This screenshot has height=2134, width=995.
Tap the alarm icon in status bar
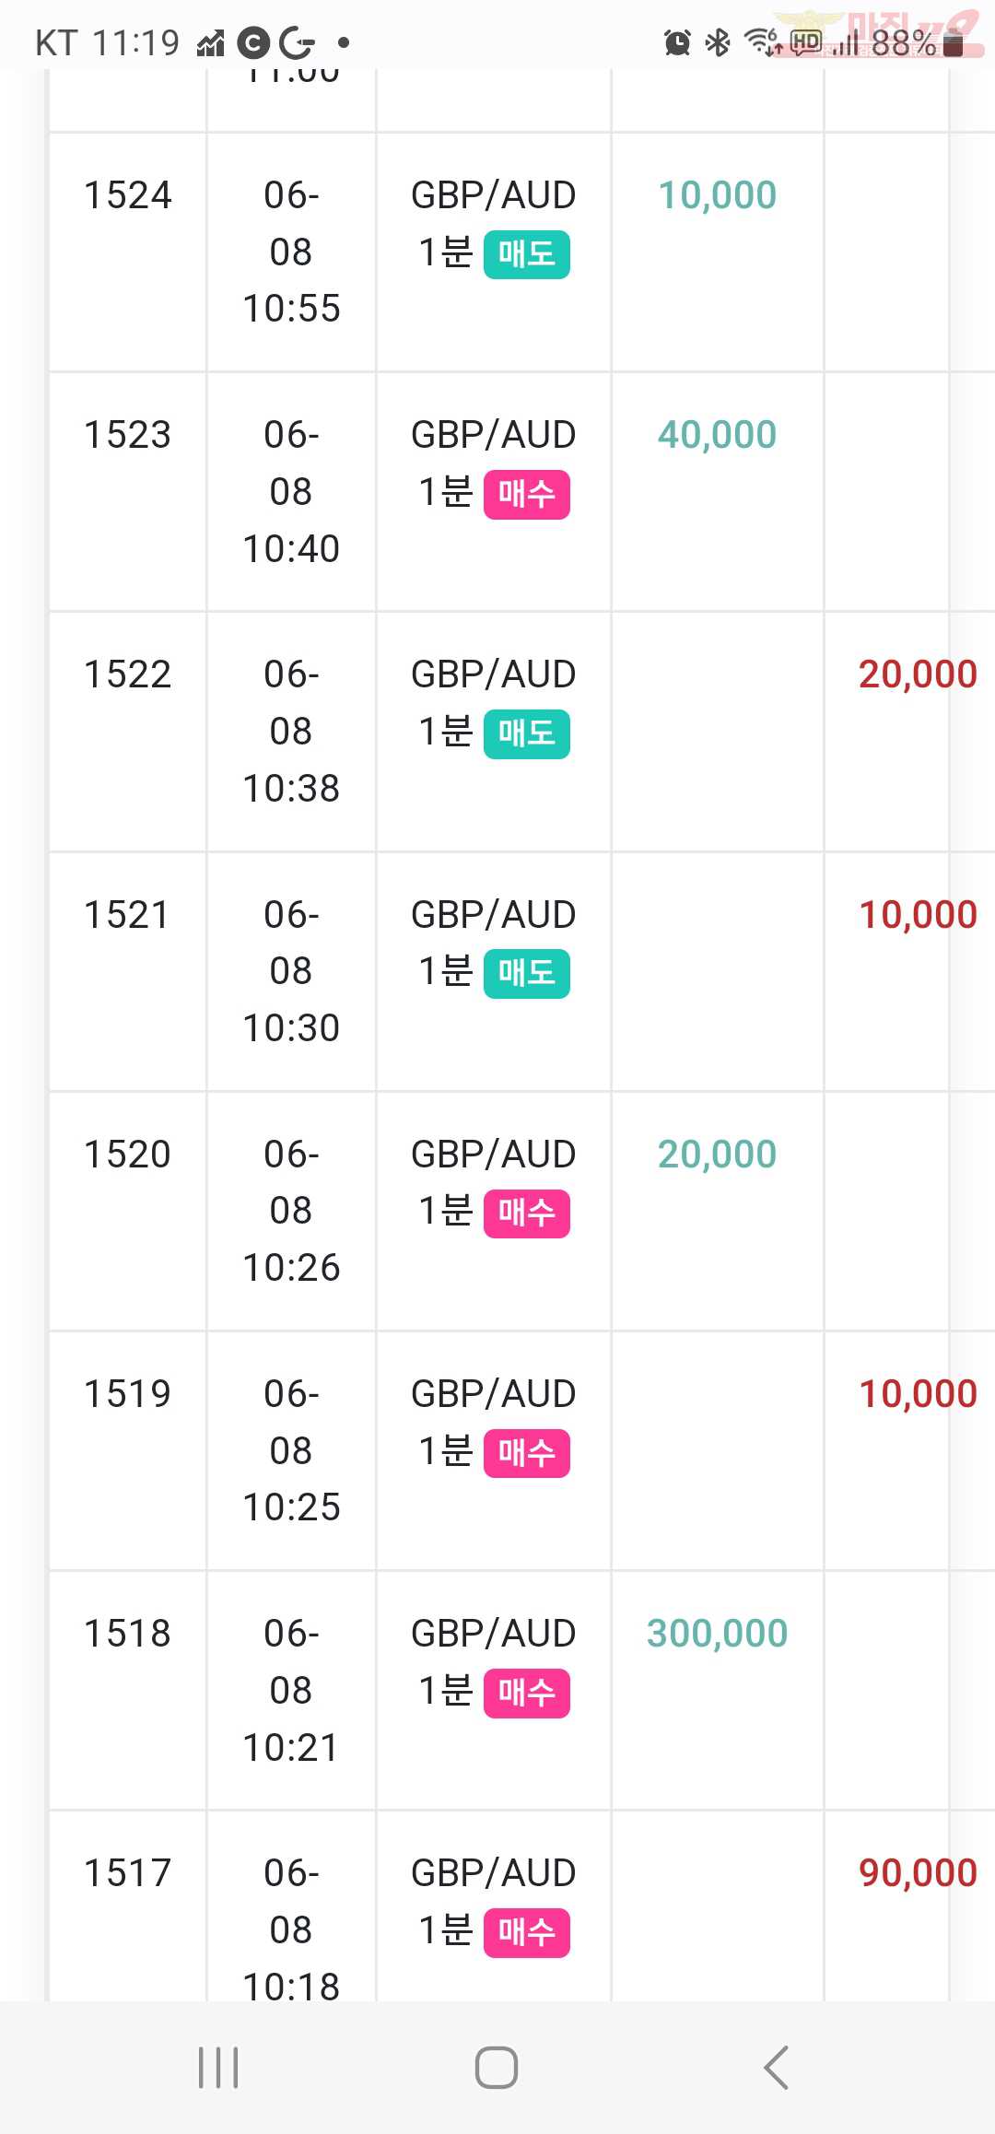click(x=677, y=42)
